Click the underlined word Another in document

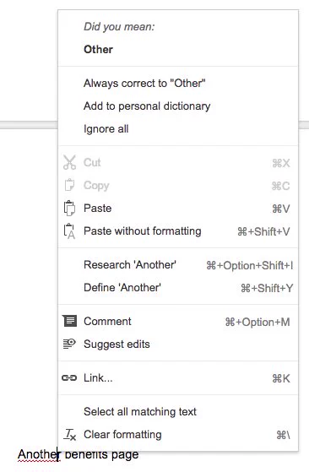click(37, 454)
